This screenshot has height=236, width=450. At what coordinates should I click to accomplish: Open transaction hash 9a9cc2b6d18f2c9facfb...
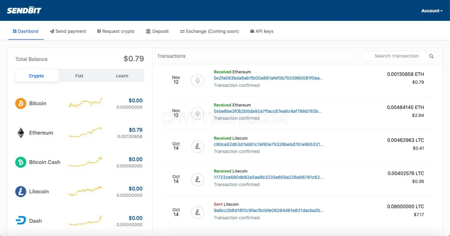click(x=269, y=210)
